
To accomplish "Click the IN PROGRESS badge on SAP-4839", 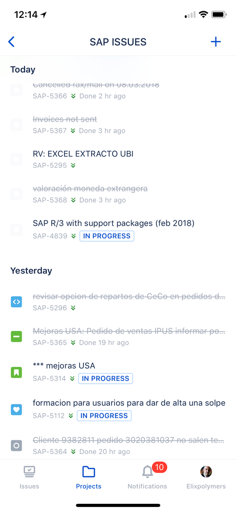I will pyautogui.click(x=107, y=236).
